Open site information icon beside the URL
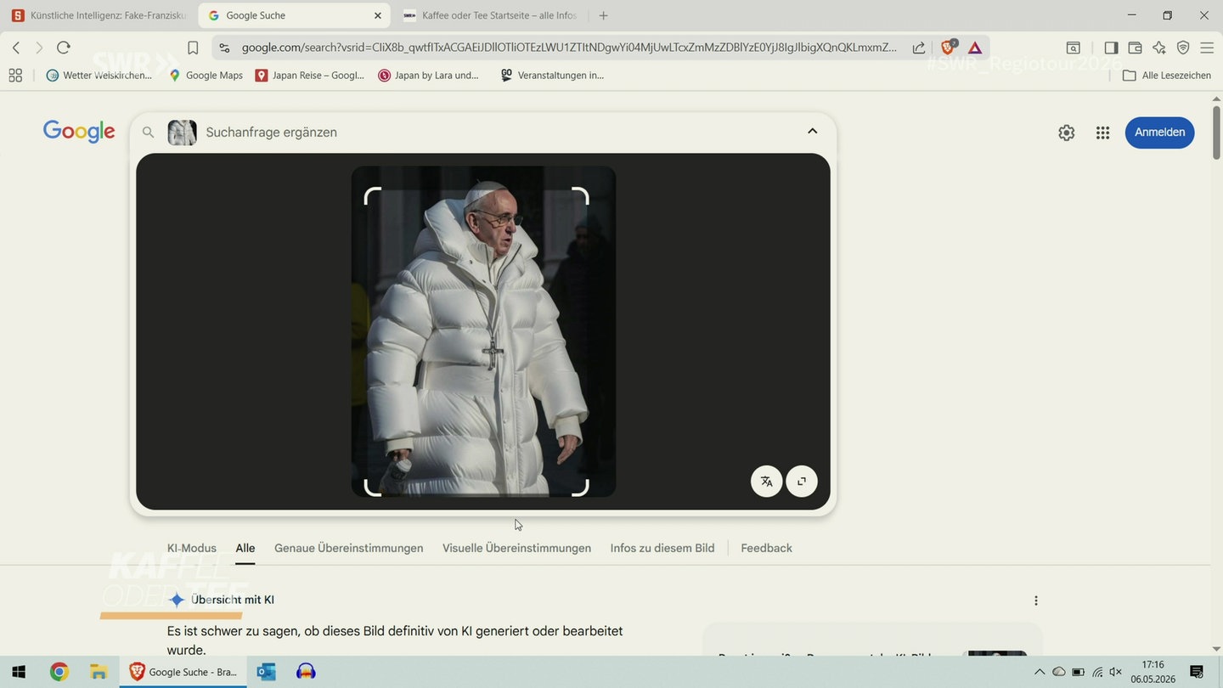1223x688 pixels. (224, 48)
